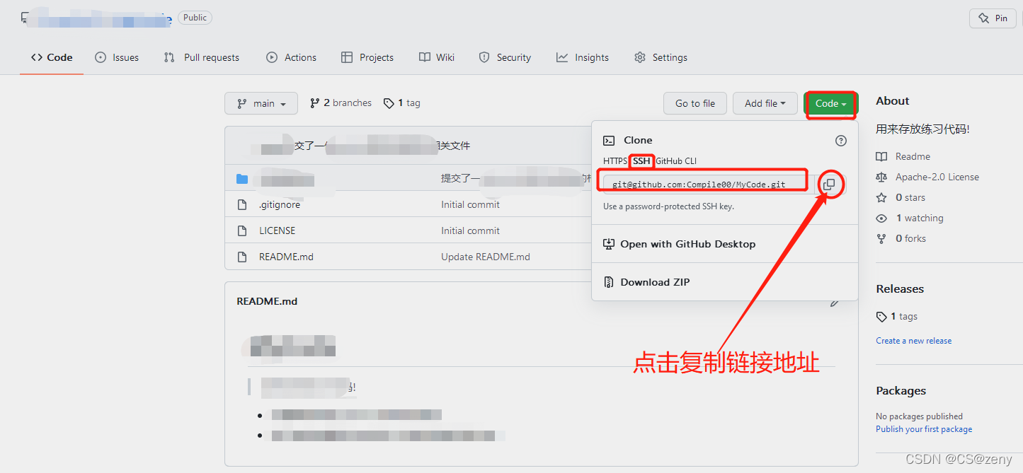Click the Packages heading
The width and height of the screenshot is (1023, 473).
click(x=901, y=391)
